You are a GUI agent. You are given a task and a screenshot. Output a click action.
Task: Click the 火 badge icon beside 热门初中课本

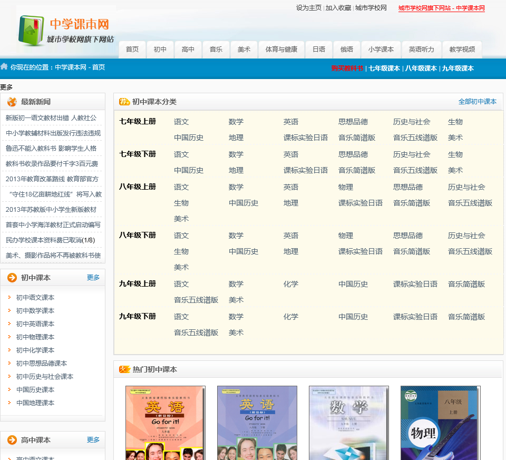(x=124, y=369)
